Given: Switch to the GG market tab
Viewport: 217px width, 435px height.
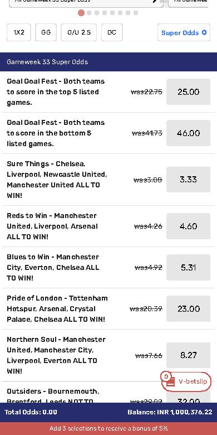Looking at the screenshot, I should tap(46, 32).
